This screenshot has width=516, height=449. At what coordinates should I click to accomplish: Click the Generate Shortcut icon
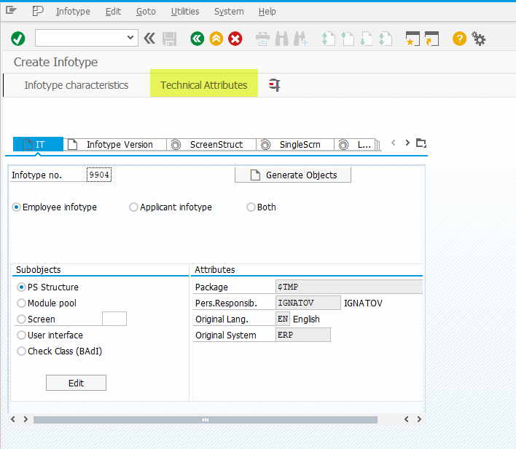tap(431, 39)
